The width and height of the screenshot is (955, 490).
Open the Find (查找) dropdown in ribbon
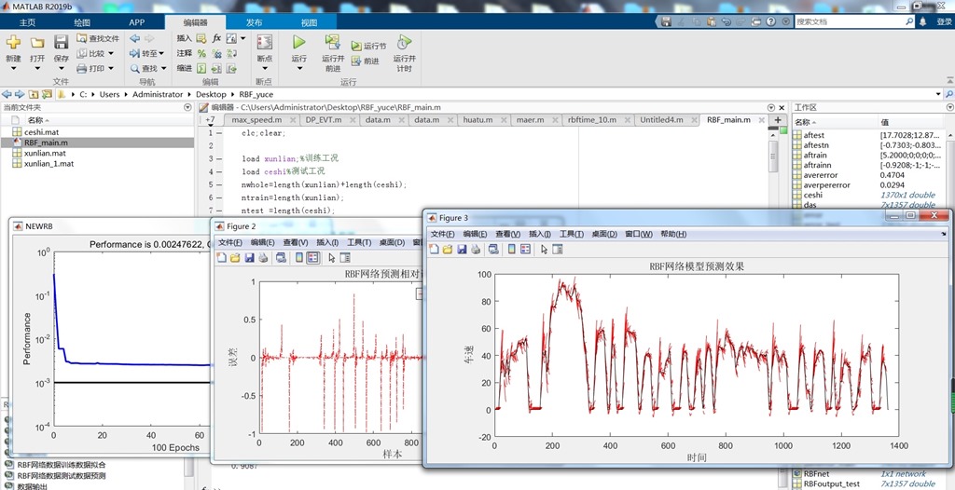tap(161, 69)
